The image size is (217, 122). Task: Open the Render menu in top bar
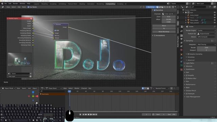click(15, 4)
